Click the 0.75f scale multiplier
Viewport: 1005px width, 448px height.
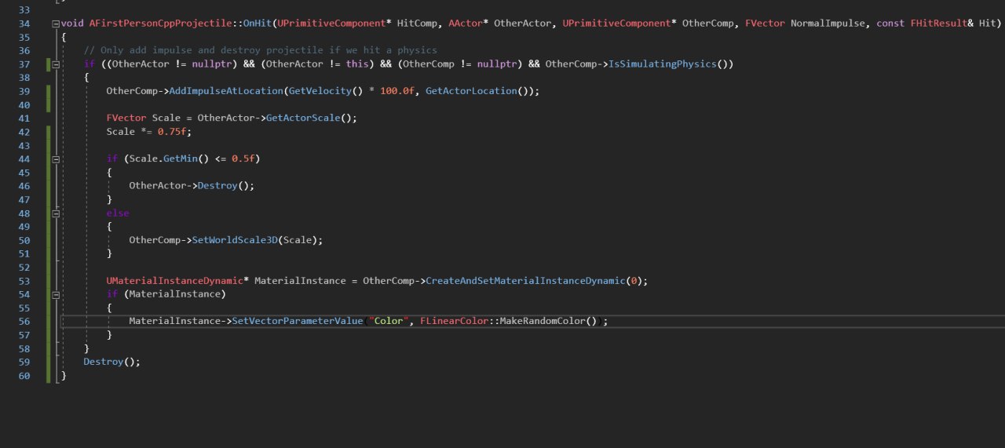(x=171, y=131)
